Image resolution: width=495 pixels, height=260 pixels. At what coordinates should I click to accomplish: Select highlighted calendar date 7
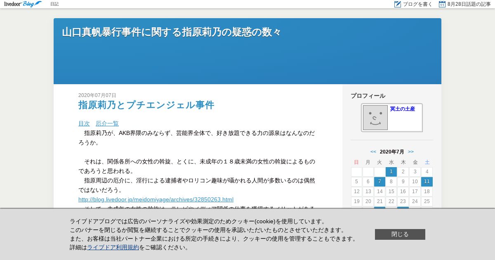tap(379, 182)
